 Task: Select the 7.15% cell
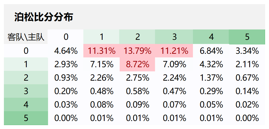[x=102, y=64]
